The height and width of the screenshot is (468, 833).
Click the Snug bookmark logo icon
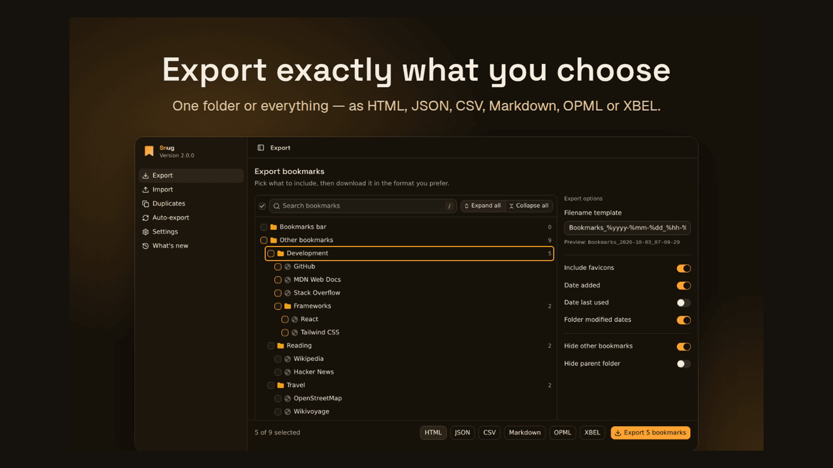(x=149, y=151)
